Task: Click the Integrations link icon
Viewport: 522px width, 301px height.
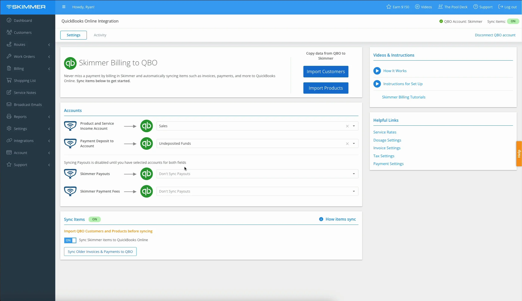Action: [x=9, y=140]
